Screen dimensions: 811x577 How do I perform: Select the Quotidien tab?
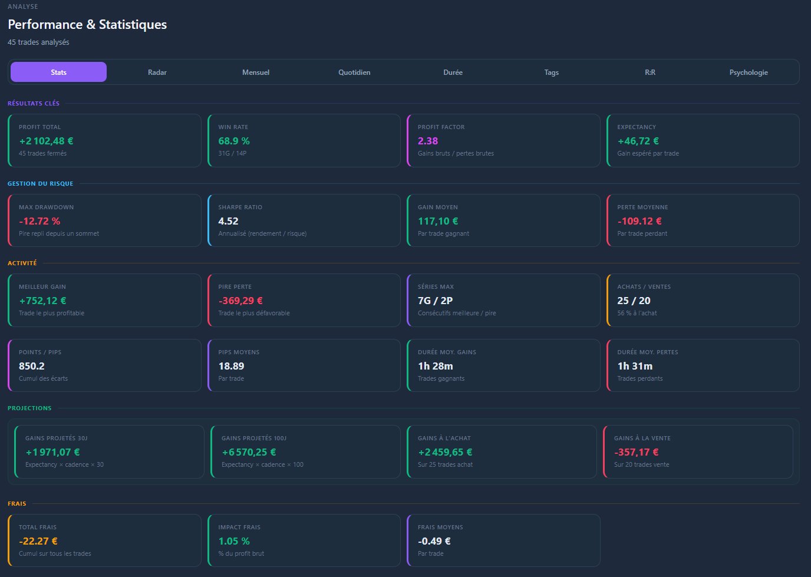tap(354, 72)
